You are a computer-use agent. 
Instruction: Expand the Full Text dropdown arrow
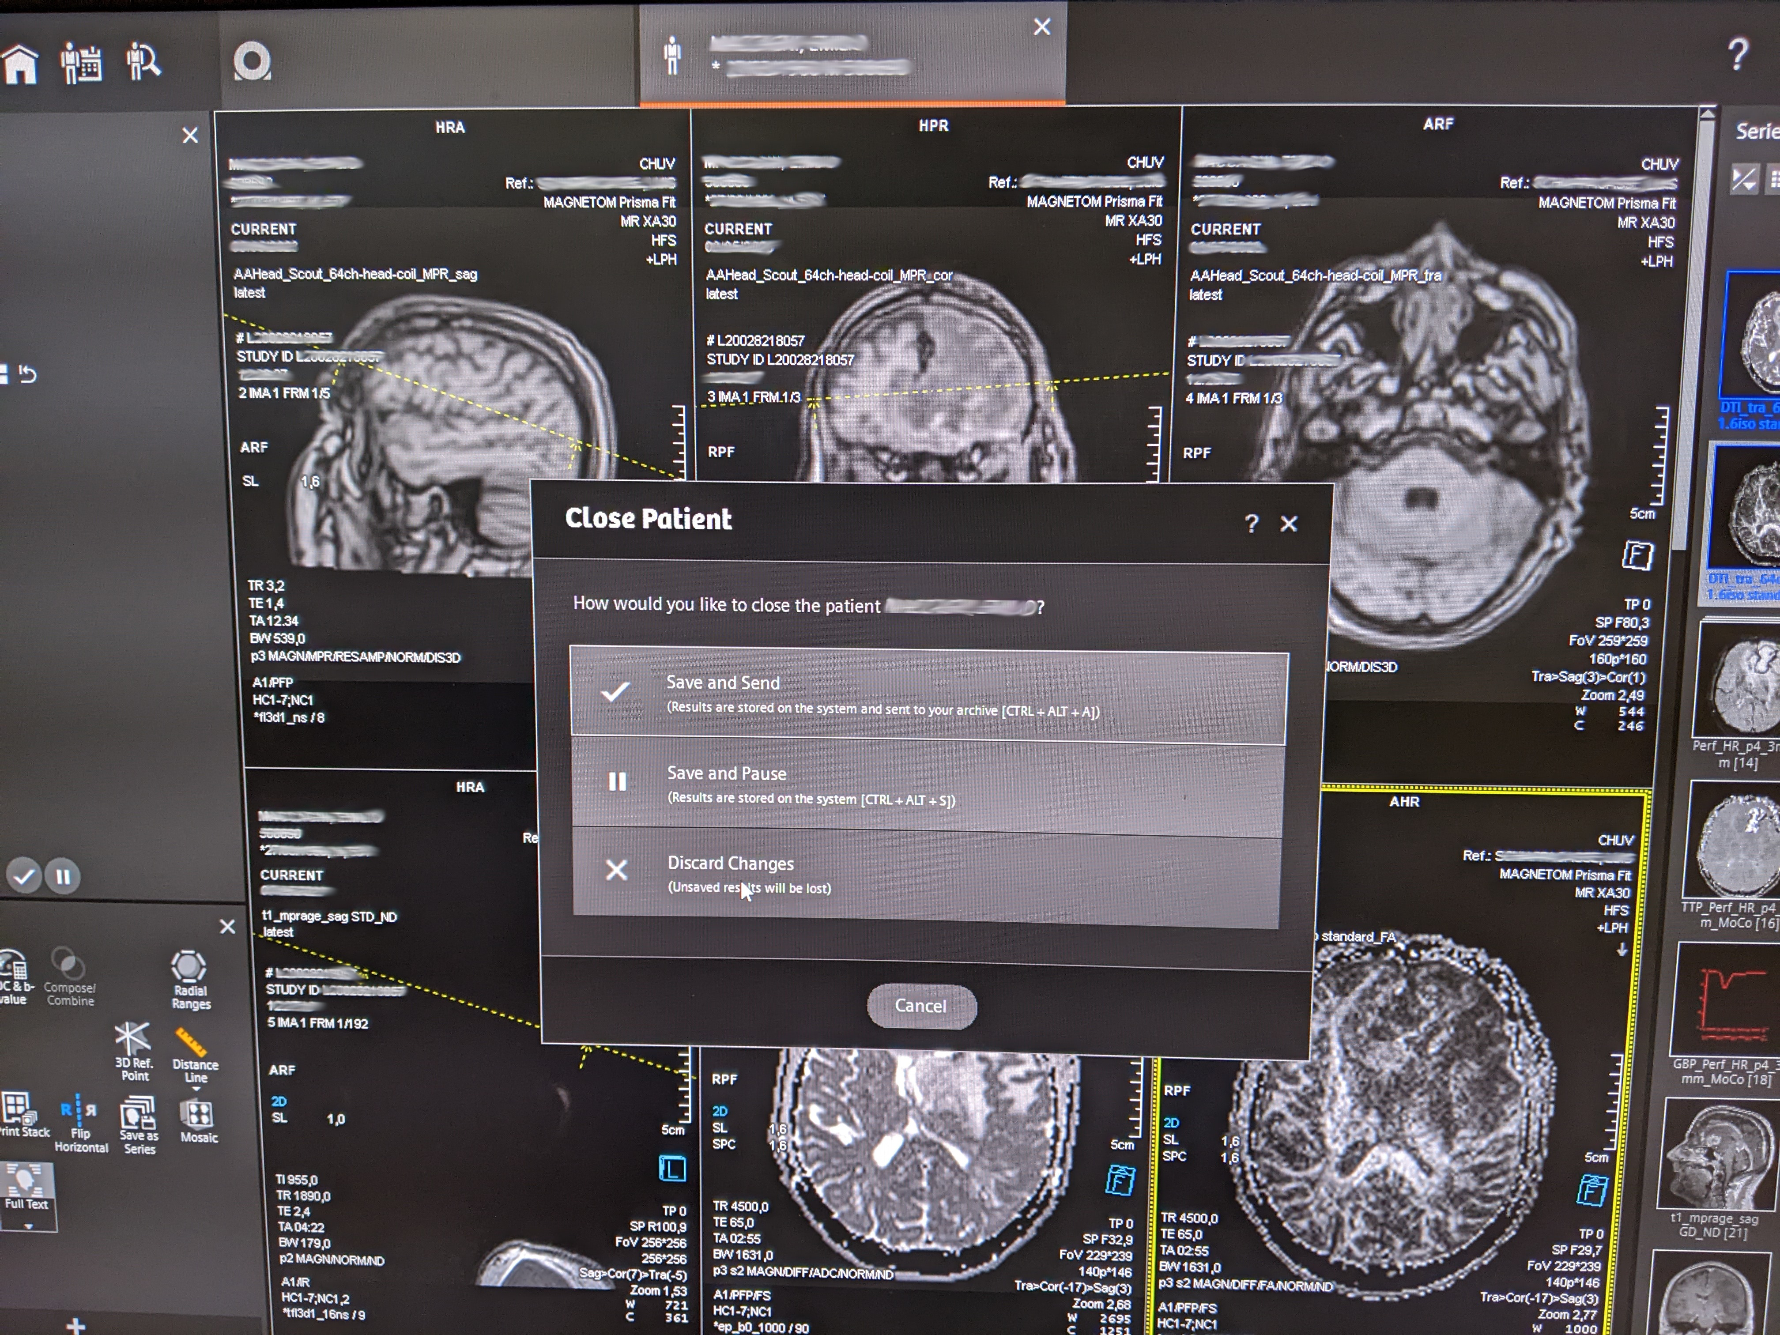coord(29,1226)
